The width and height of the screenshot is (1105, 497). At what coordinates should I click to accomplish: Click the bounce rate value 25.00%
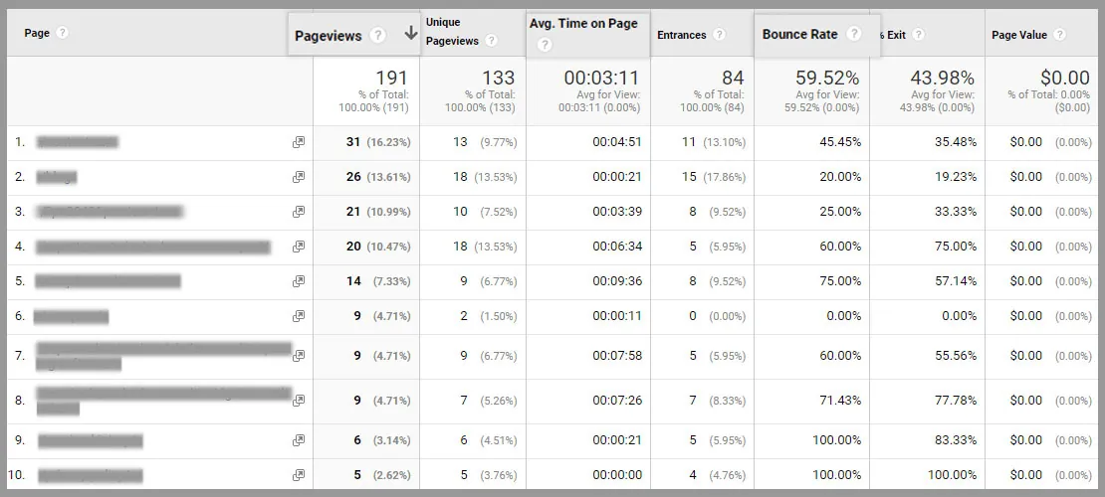(x=840, y=211)
